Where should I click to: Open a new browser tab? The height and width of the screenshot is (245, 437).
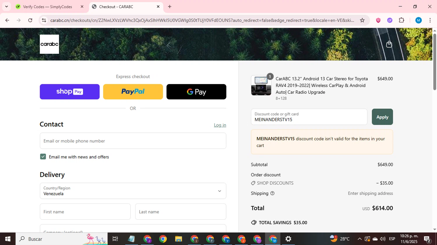[x=170, y=7]
